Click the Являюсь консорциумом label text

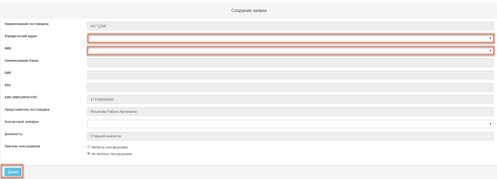pos(109,147)
